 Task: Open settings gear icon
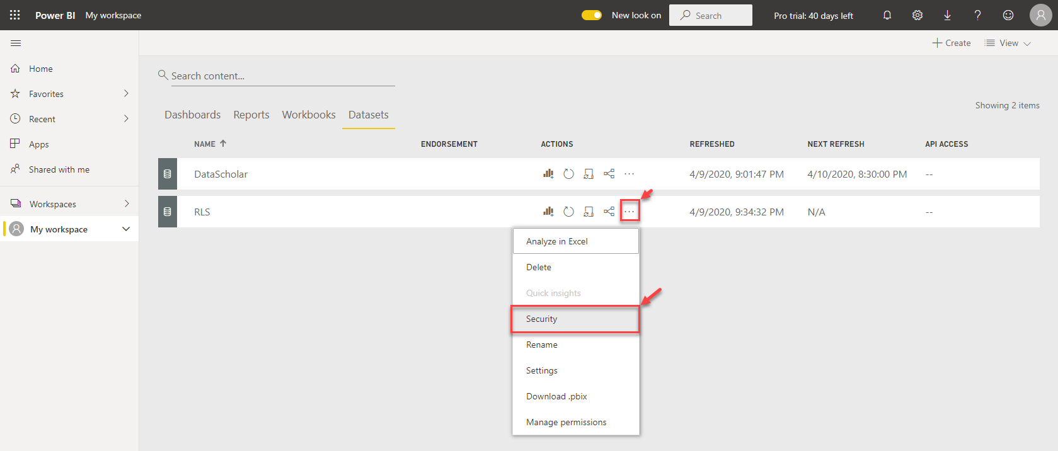pos(917,15)
